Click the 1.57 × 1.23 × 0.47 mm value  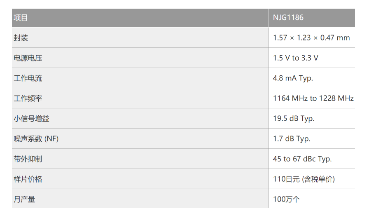pos(311,38)
